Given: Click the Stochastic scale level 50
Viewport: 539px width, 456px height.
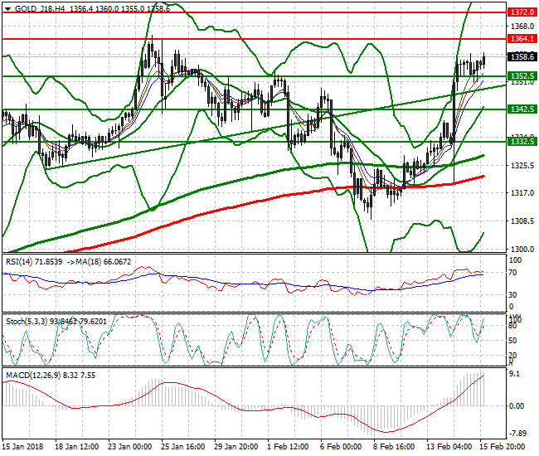Looking at the screenshot, I should tap(512, 341).
